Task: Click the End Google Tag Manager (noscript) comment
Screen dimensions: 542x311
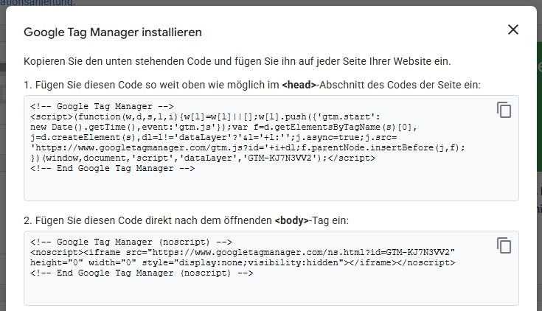Action: [142, 273]
